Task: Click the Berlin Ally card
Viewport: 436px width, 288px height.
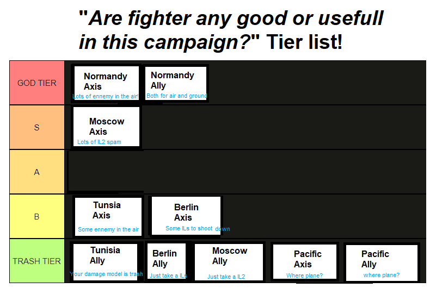Action: 167,262
